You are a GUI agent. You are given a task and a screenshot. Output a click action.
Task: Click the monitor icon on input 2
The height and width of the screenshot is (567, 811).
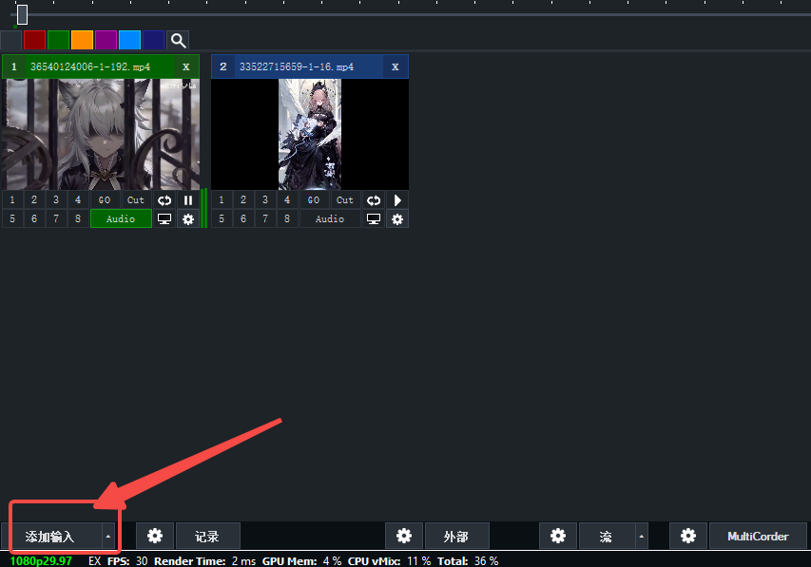(x=374, y=219)
